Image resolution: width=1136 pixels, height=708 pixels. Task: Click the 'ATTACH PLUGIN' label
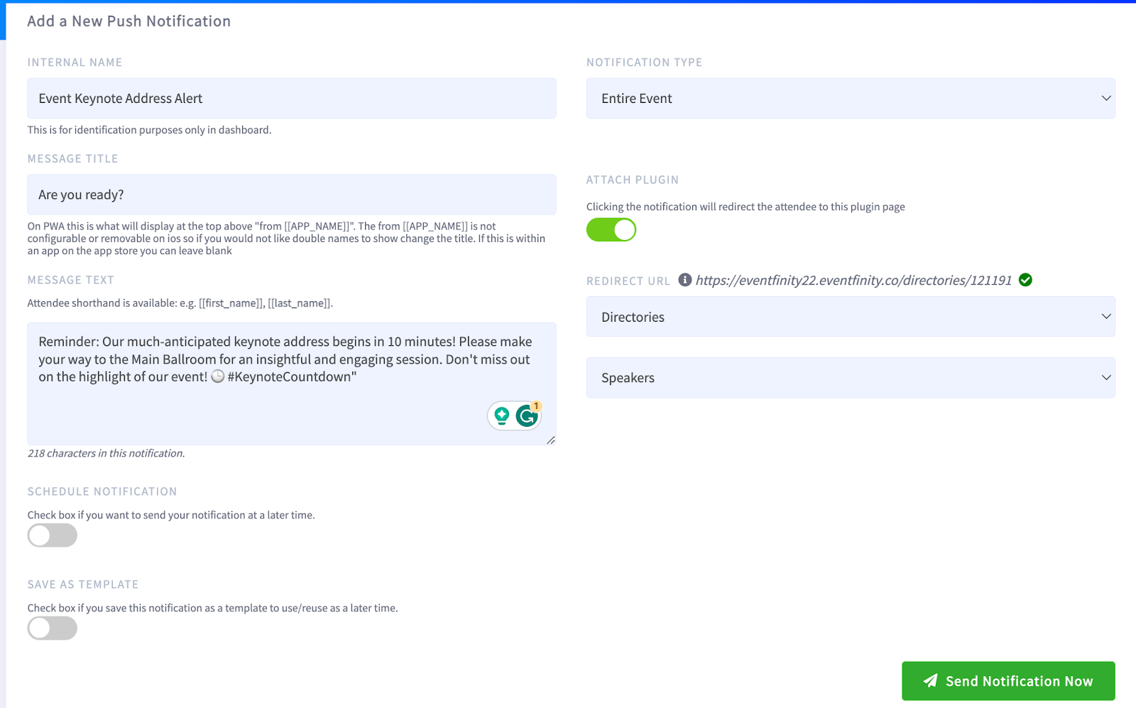(x=633, y=180)
